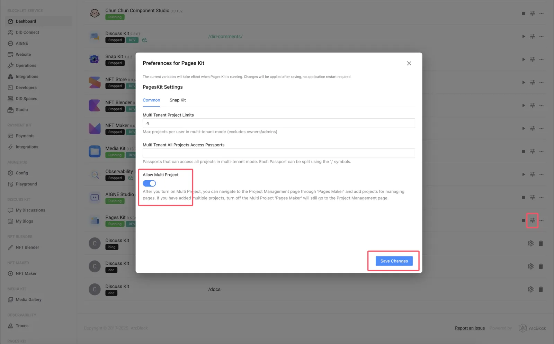Open gear settings for Discuss Kit blog
Viewport: 554px width, 344px height.
(530, 243)
